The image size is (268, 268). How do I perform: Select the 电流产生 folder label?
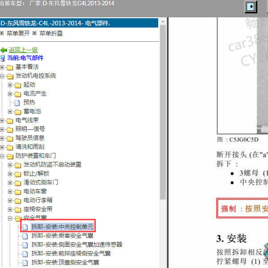[35, 93]
